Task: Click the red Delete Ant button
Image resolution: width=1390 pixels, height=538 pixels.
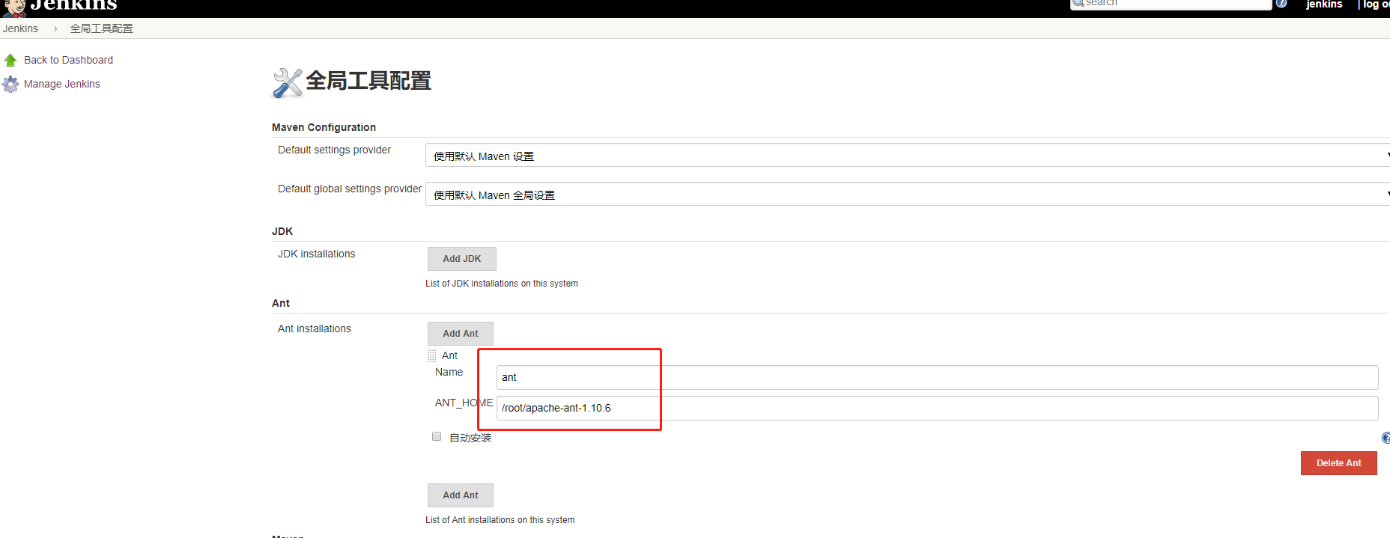Action: pyautogui.click(x=1339, y=463)
